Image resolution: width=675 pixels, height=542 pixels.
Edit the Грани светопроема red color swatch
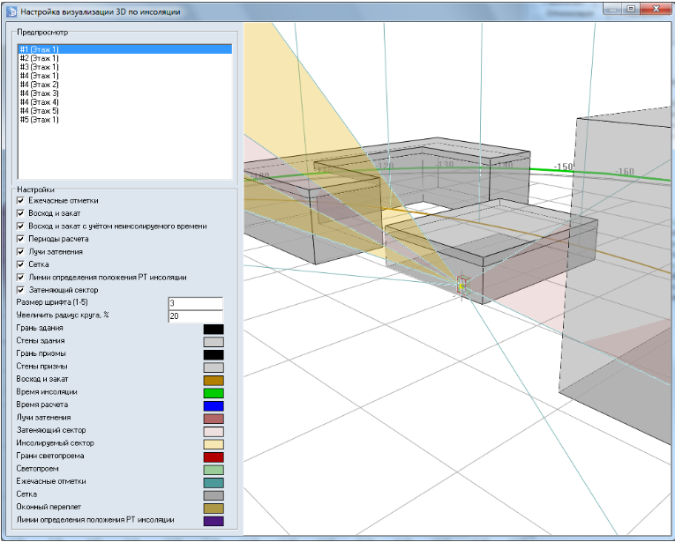click(x=214, y=457)
